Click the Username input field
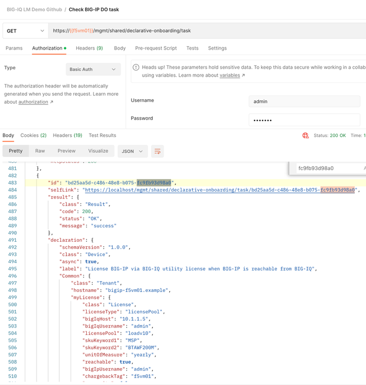366x385 pixels. 304,101
